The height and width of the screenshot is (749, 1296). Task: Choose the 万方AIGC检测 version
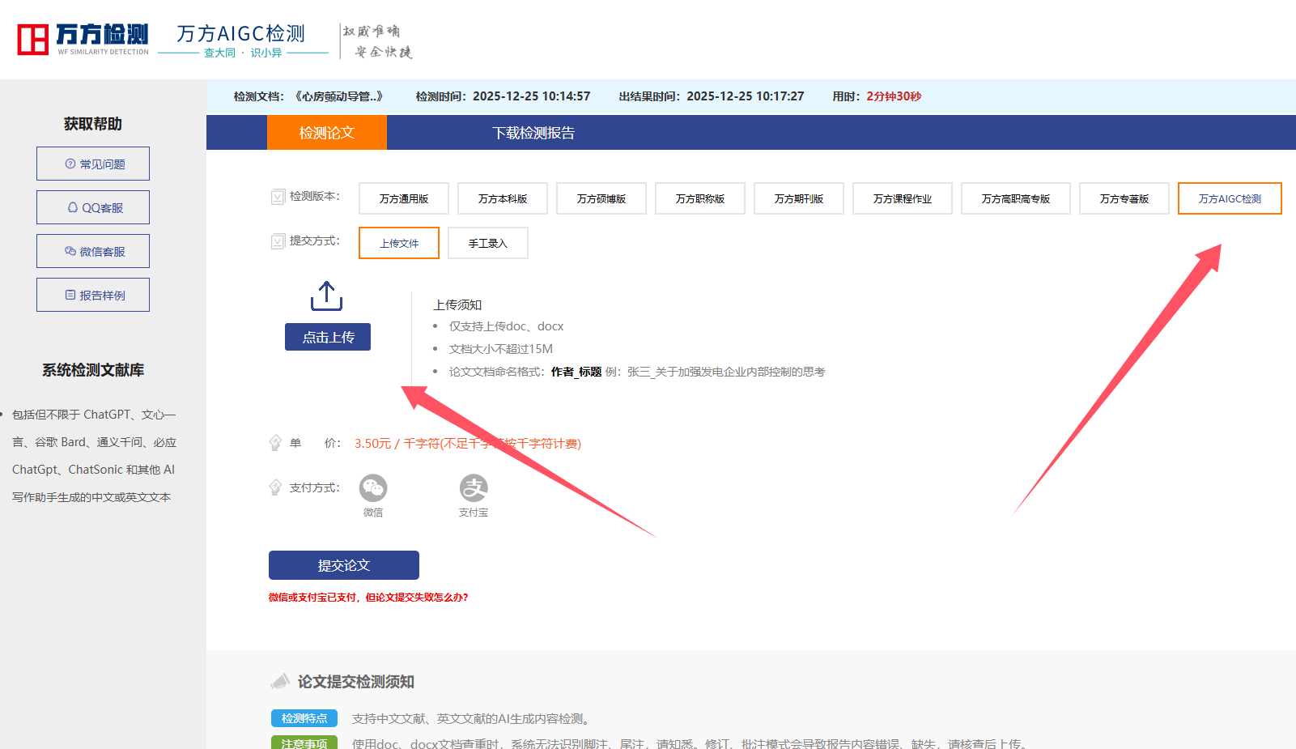1229,198
